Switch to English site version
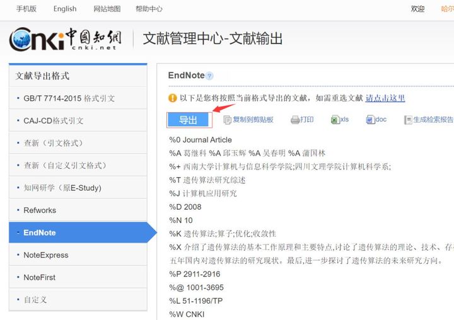 [x=65, y=9]
